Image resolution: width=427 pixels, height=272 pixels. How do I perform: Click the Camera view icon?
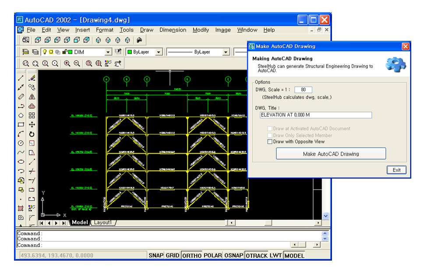(139, 40)
